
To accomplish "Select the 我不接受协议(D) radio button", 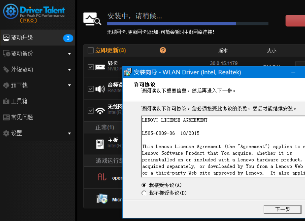I will tap(144, 193).
